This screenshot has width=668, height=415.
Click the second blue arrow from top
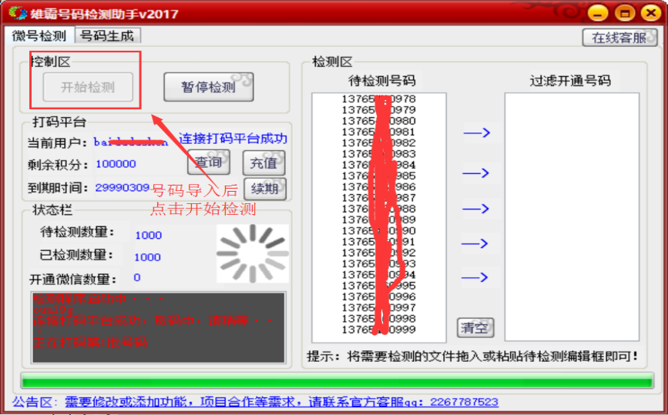(x=476, y=173)
